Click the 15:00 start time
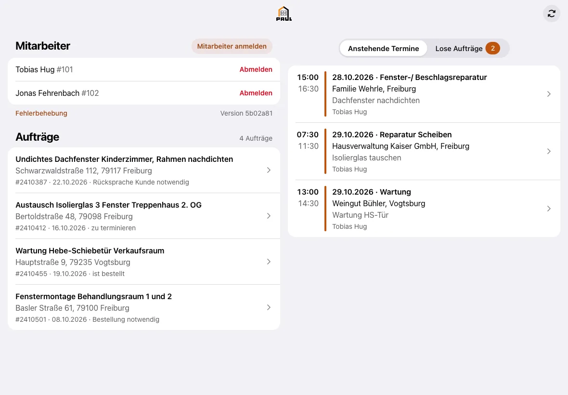Screen dimensions: 568x395 [x=308, y=77]
